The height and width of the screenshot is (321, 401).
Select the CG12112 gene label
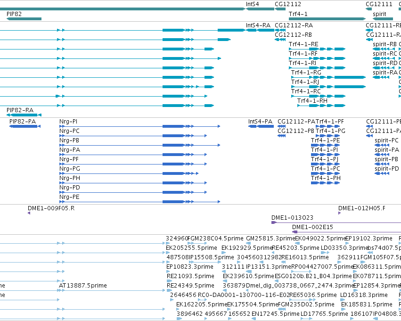click(x=288, y=4)
